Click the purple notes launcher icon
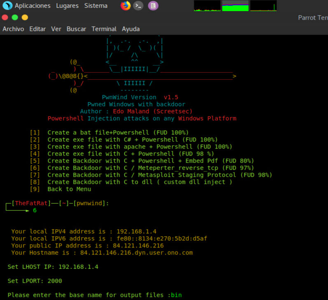328x300 pixels. click(x=153, y=6)
